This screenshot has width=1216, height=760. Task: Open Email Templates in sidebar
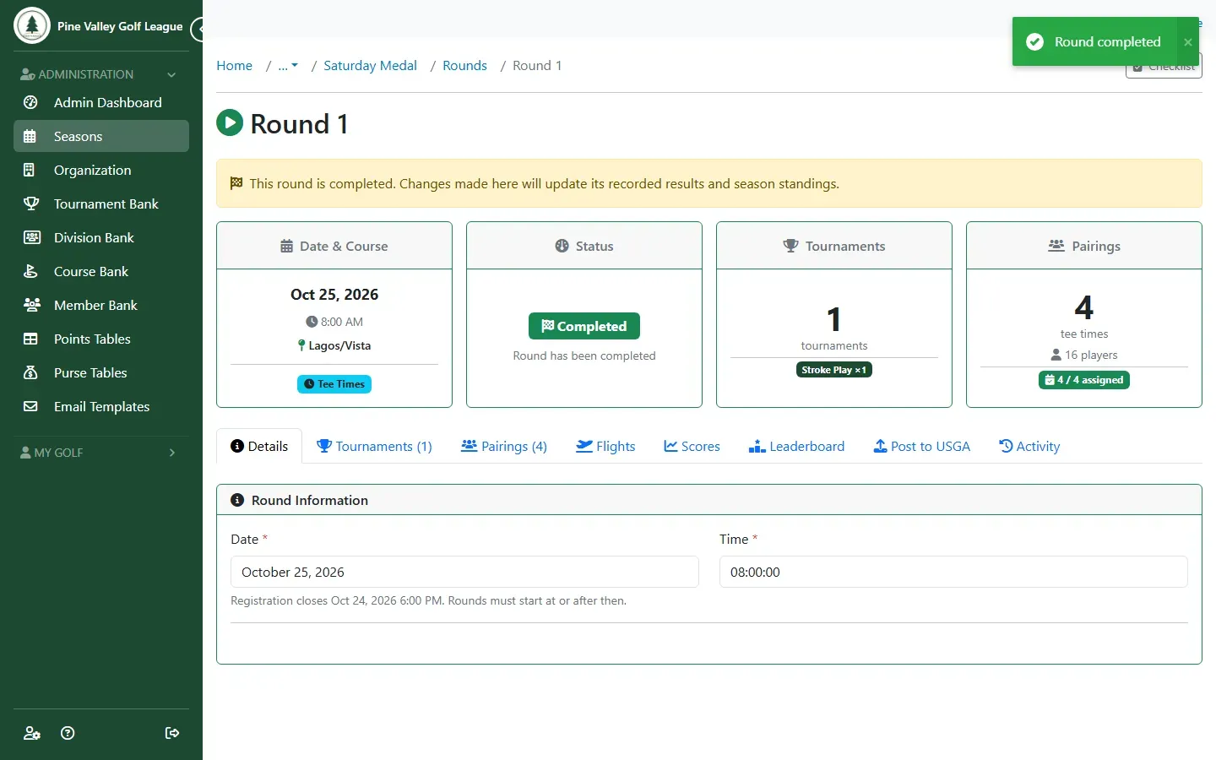(x=101, y=406)
